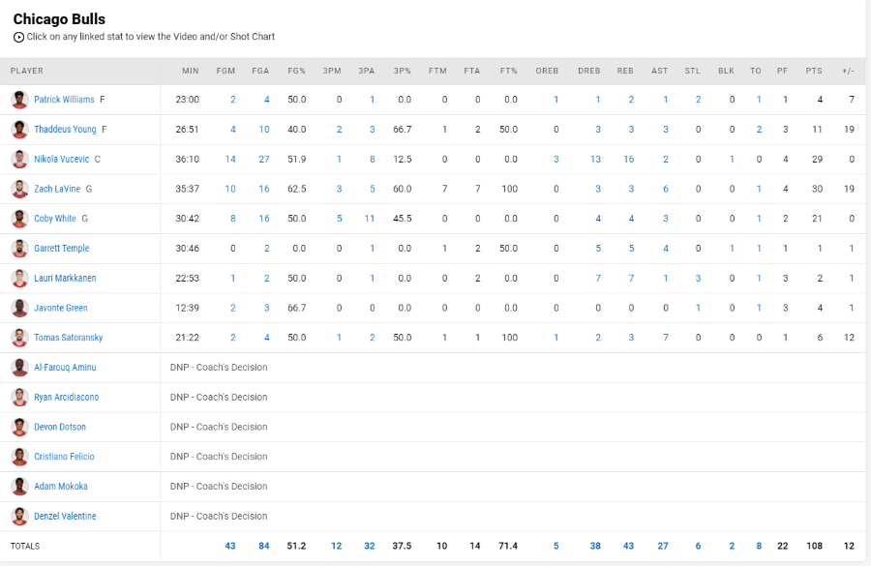Click the 3PM column header
The image size is (871, 566).
[x=332, y=71]
